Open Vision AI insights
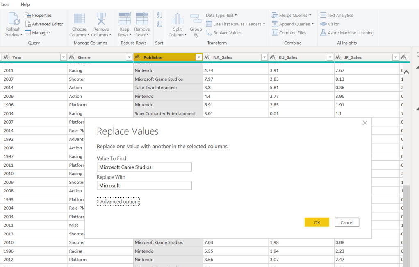Viewport: 419px width, 267px height. point(330,24)
